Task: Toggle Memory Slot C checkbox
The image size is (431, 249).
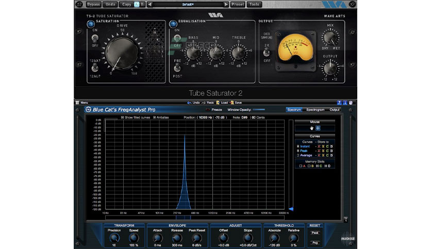Action: [x=317, y=166]
